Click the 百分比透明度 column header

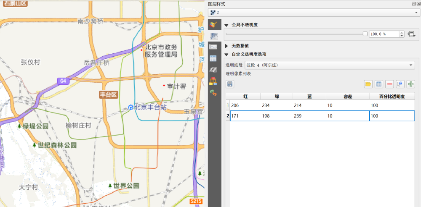coord(392,96)
